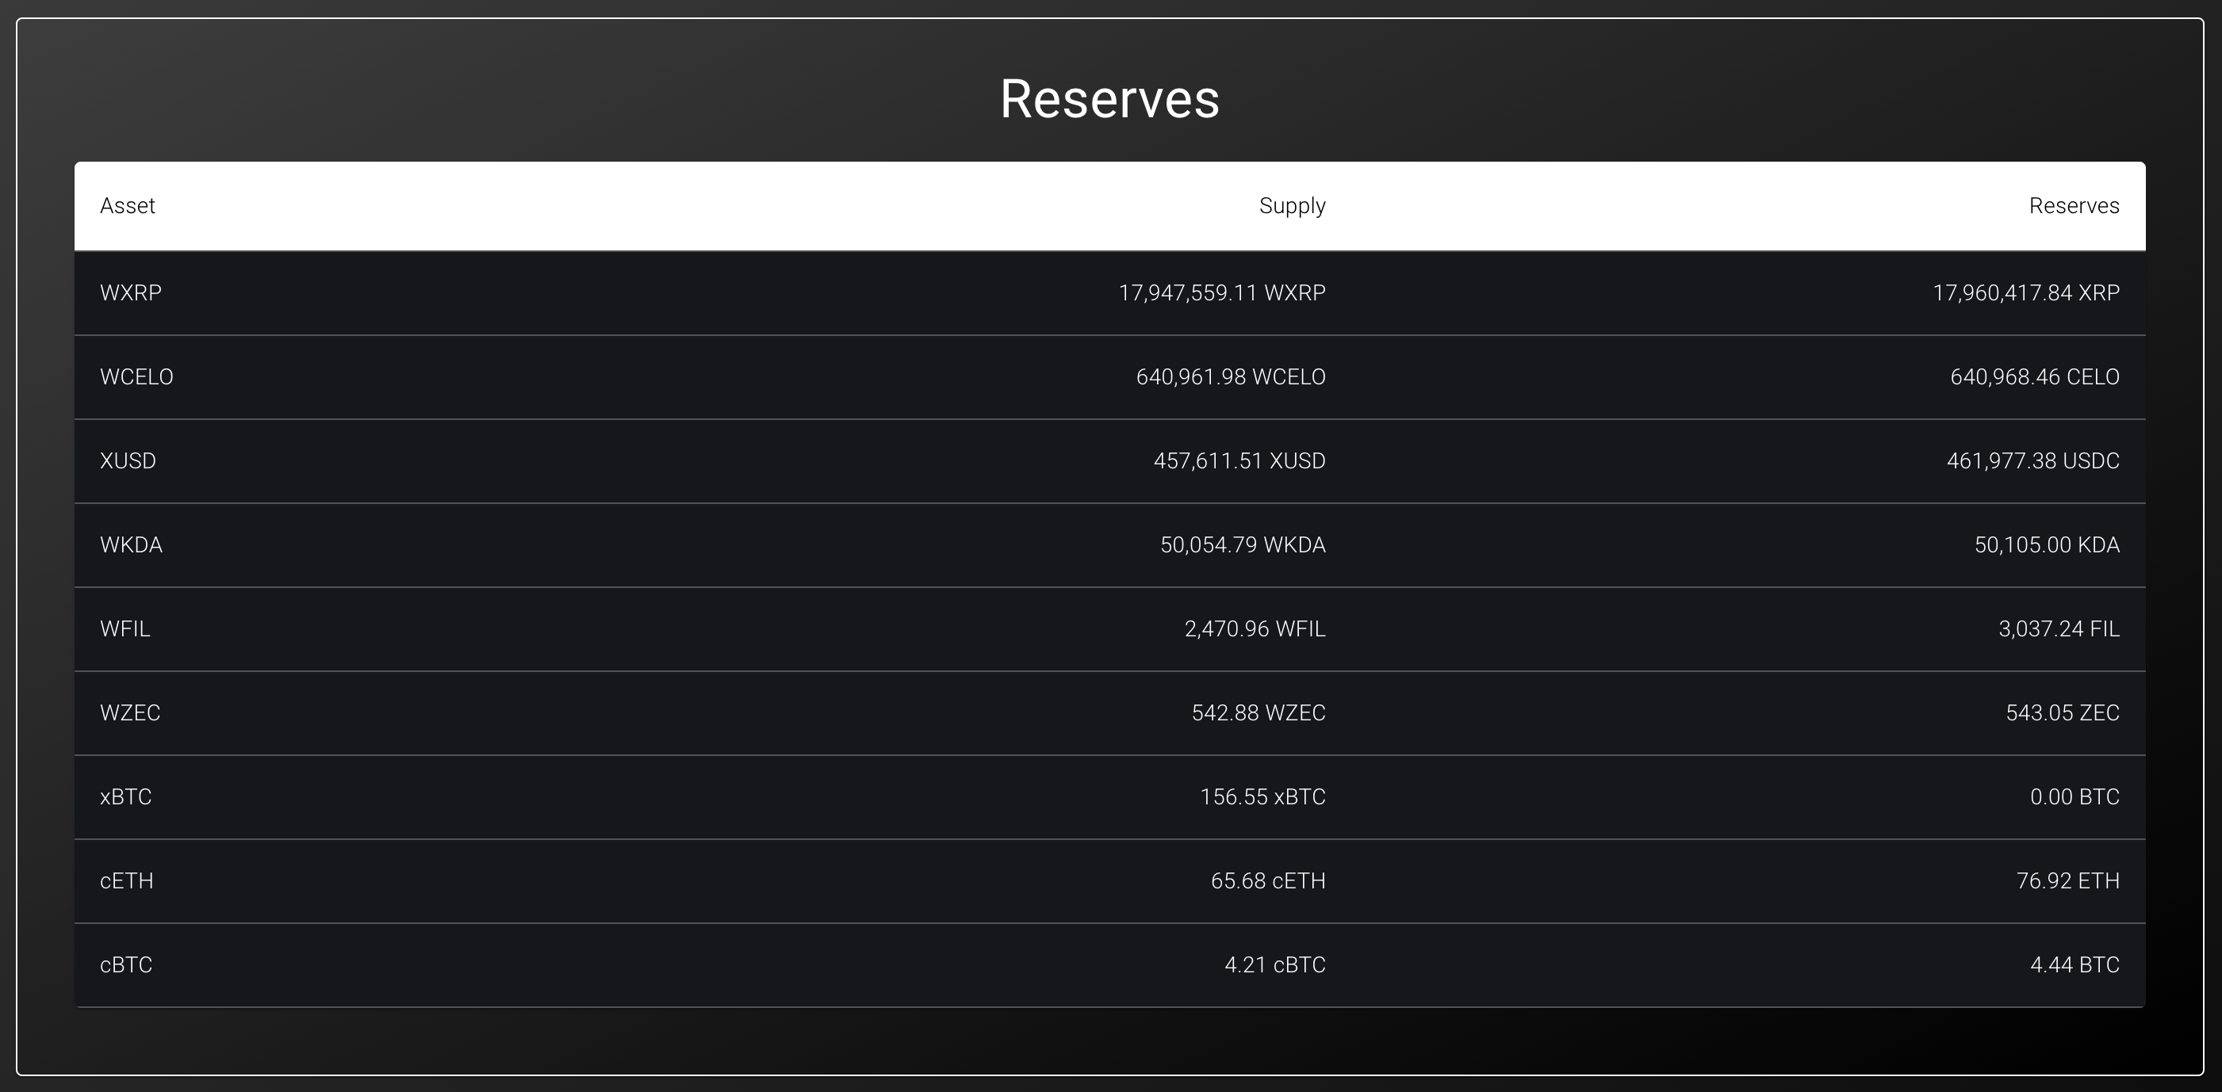Select the 3,037.24 FIL reserves value

(x=2058, y=629)
